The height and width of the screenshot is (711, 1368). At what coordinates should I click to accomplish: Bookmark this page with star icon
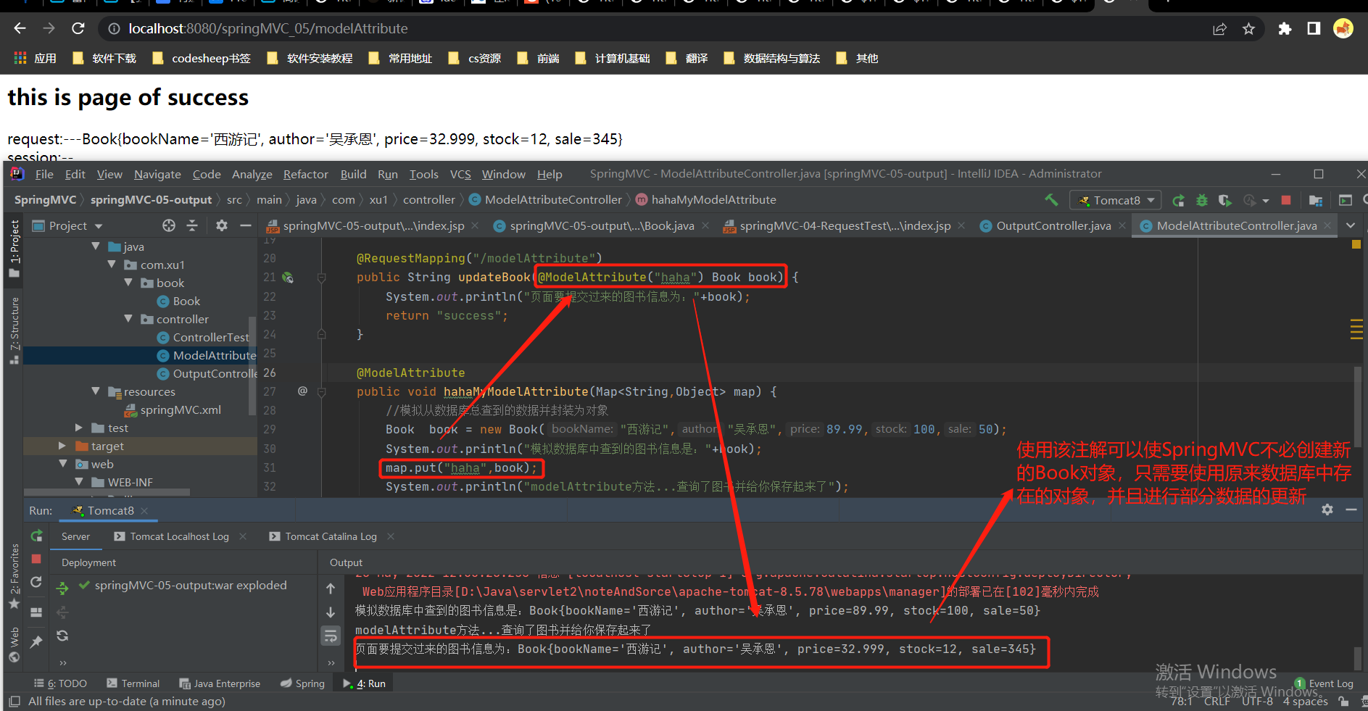click(1248, 29)
